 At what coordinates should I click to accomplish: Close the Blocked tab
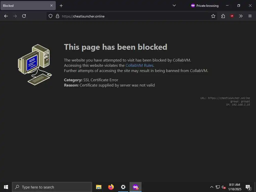tap(51, 5)
